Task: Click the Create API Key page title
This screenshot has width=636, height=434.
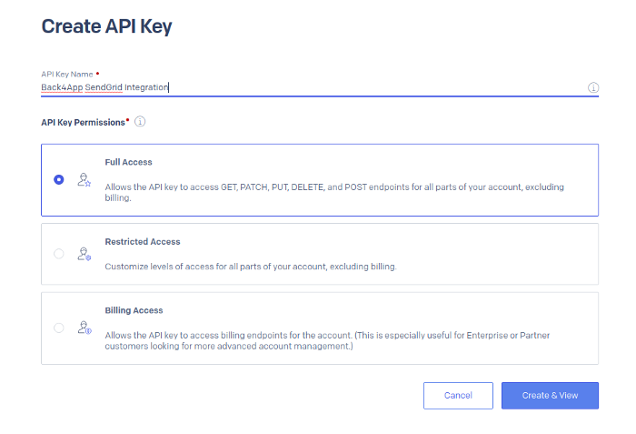Action: (106, 26)
